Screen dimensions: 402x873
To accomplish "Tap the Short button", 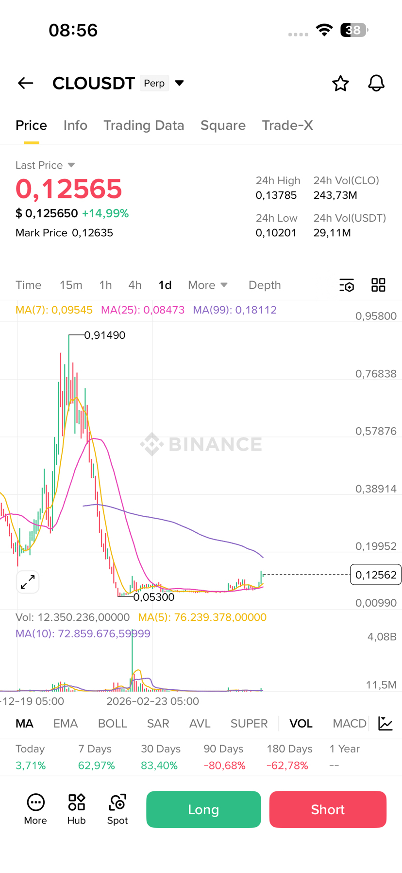I will (328, 809).
